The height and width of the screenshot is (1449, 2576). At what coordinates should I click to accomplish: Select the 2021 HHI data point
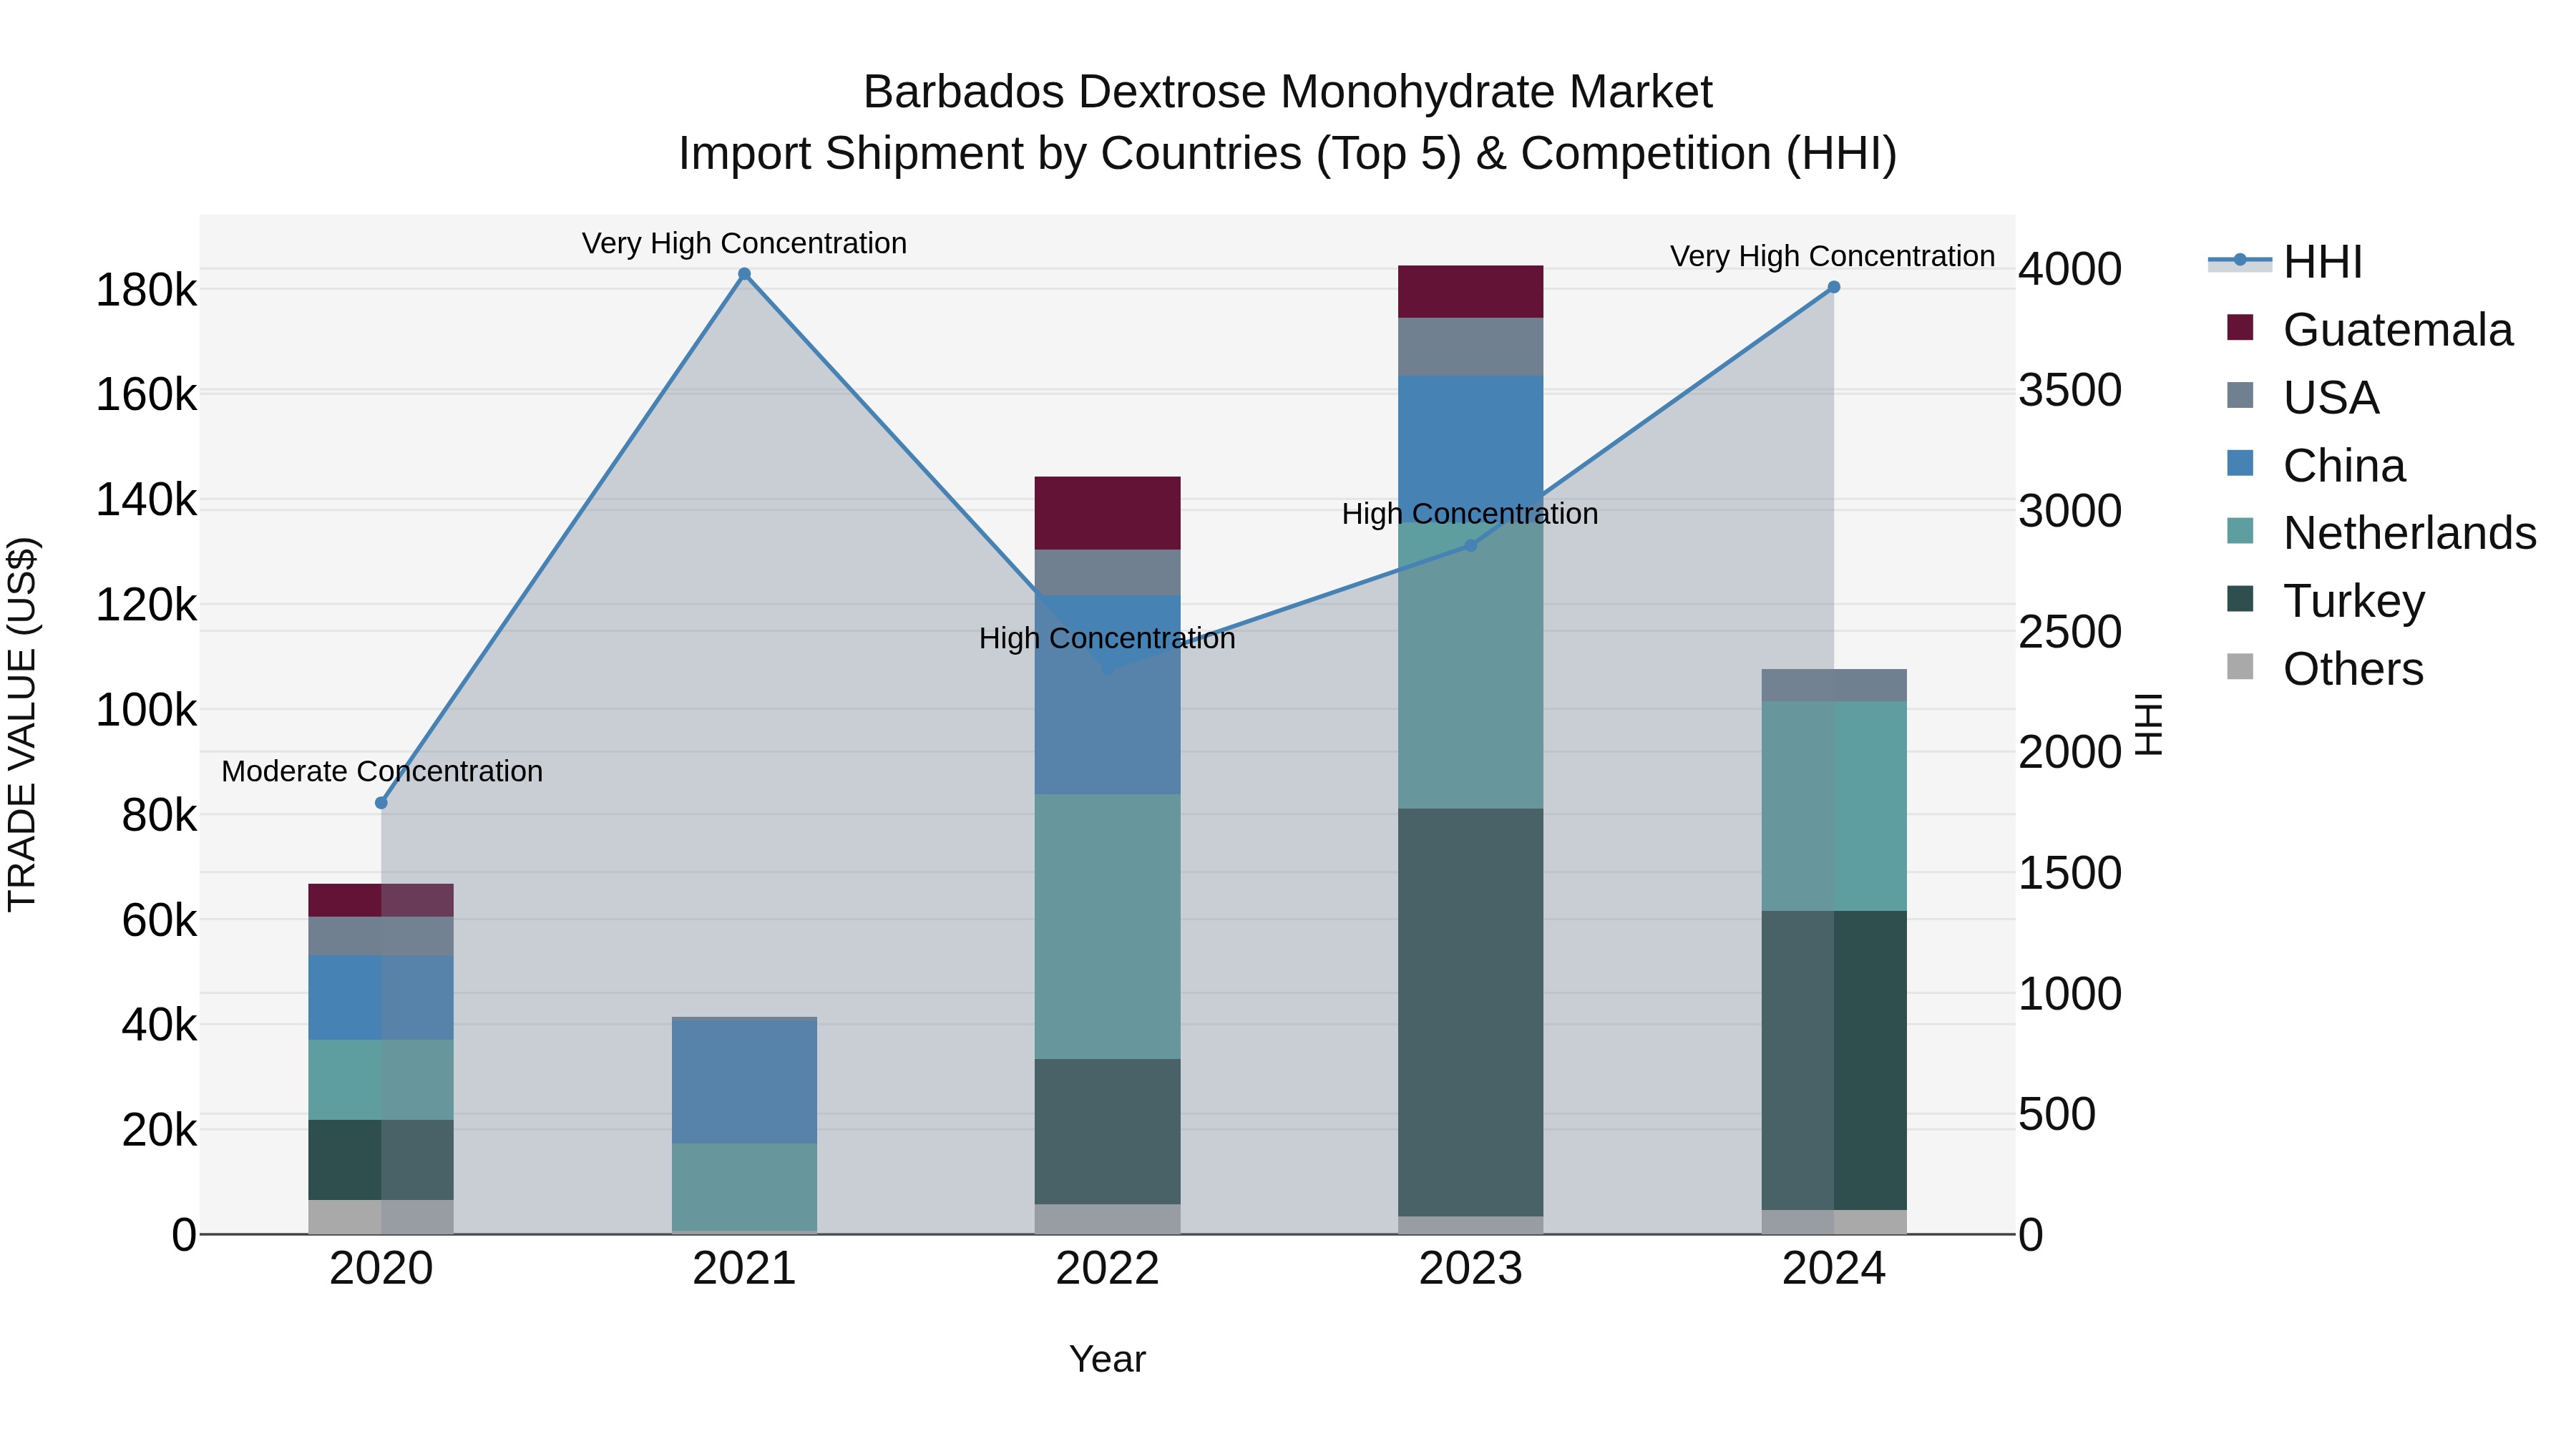(x=744, y=274)
